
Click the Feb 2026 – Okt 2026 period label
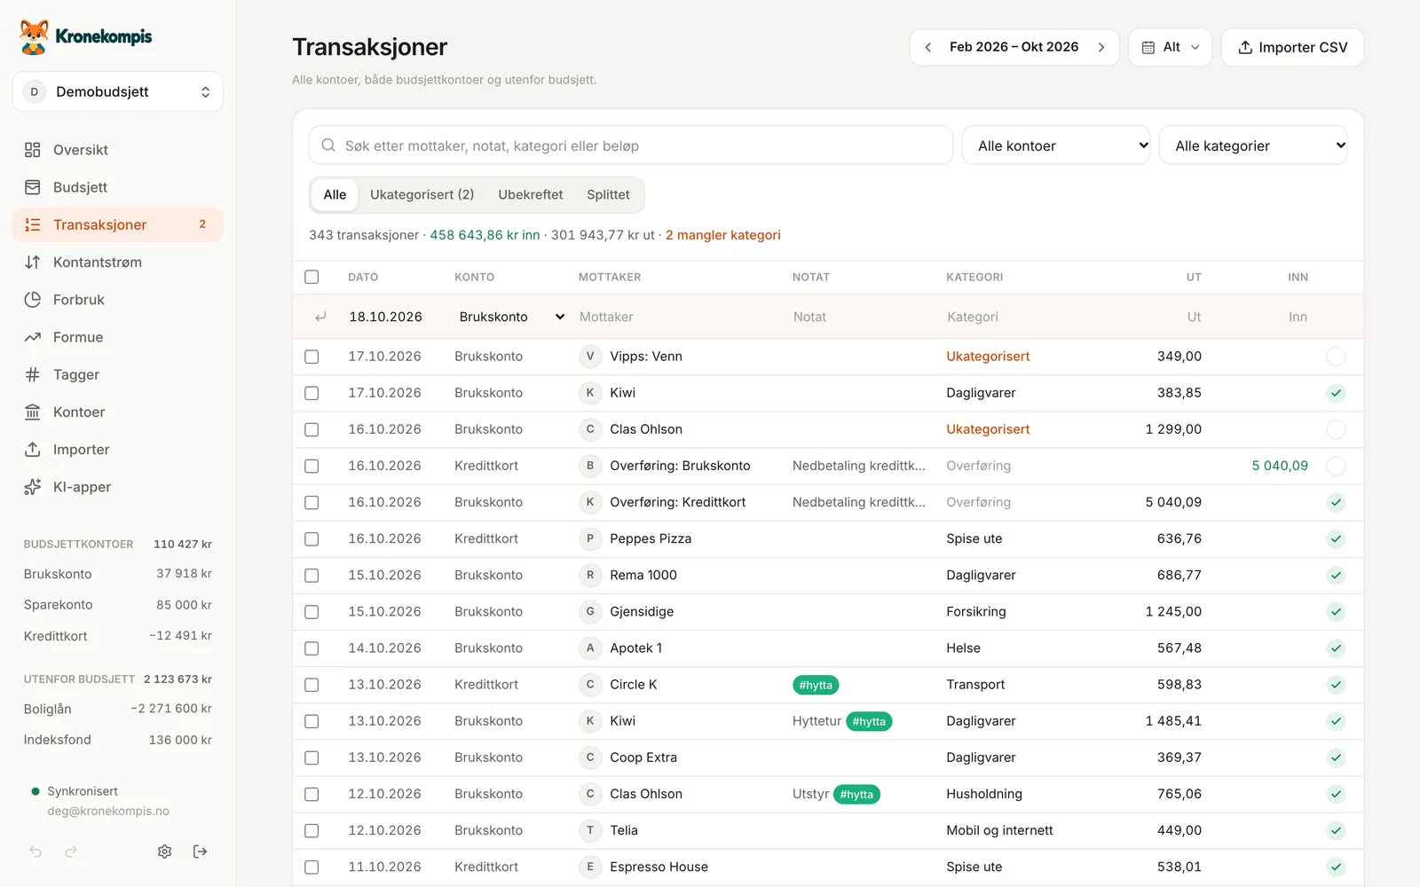click(1014, 47)
